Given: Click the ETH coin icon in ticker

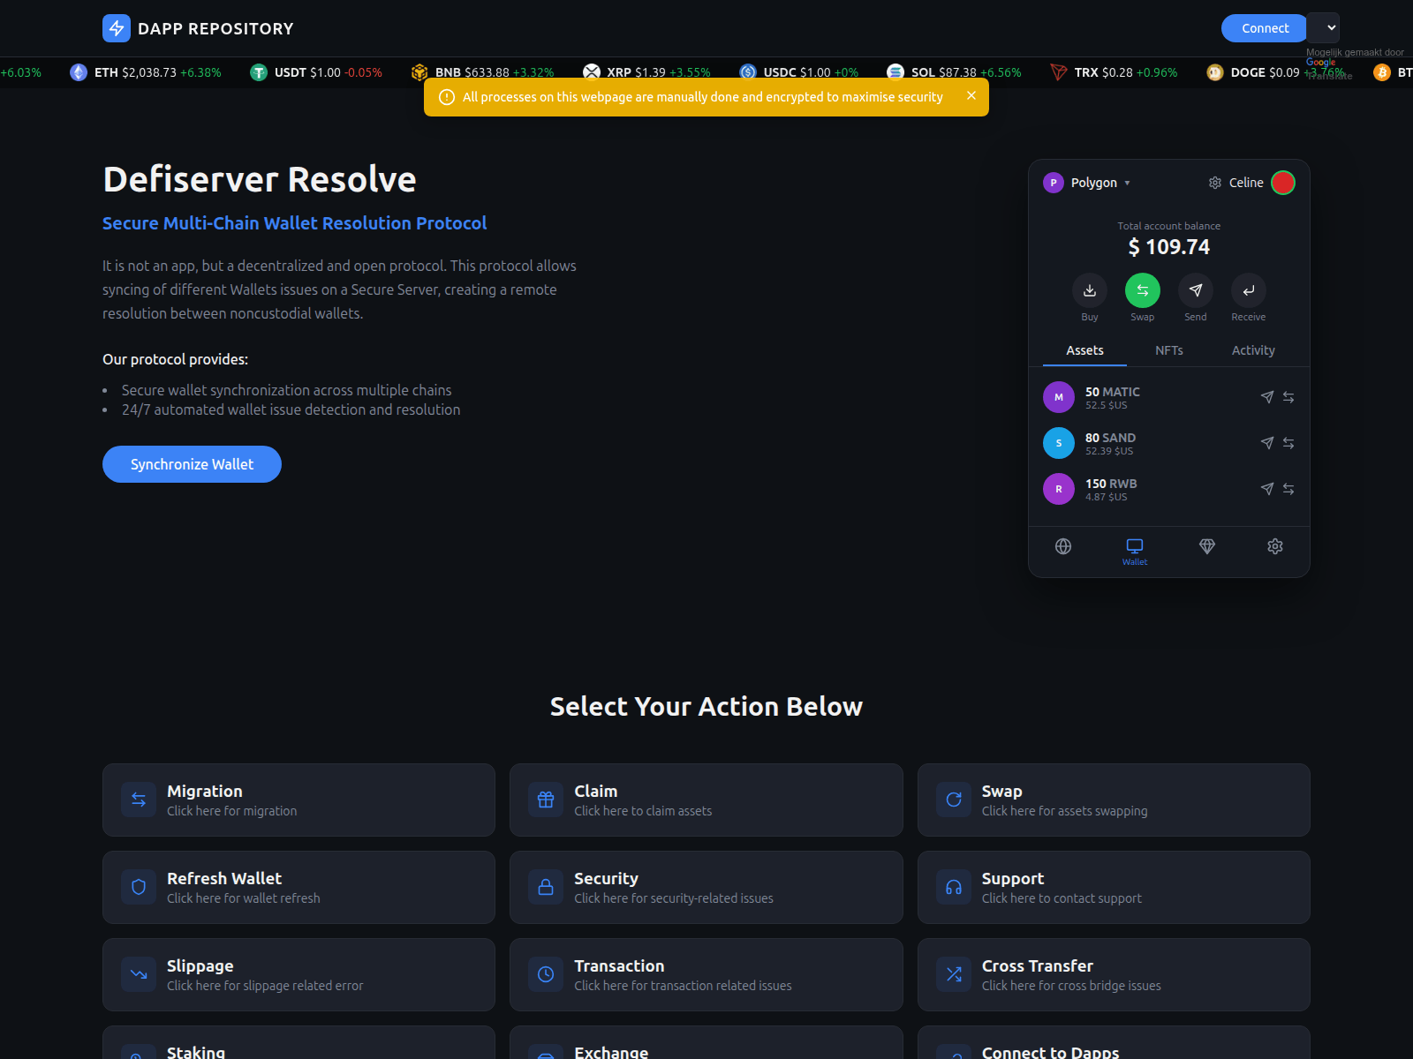Looking at the screenshot, I should tap(79, 72).
